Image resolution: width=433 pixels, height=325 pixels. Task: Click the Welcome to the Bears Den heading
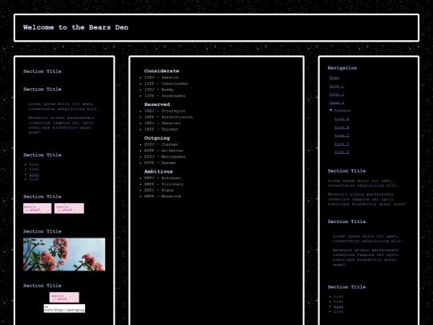click(75, 27)
